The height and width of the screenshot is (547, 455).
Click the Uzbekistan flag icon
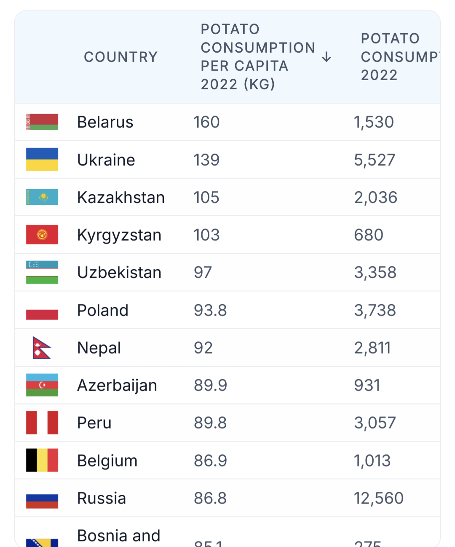pos(42,272)
